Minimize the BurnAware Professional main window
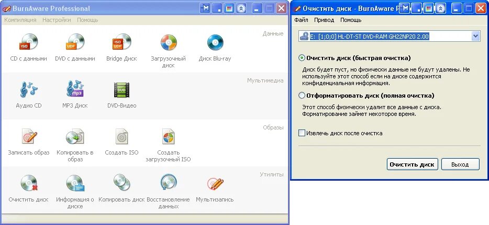Image resolution: width=489 pixels, height=225 pixels. tap(257, 8)
